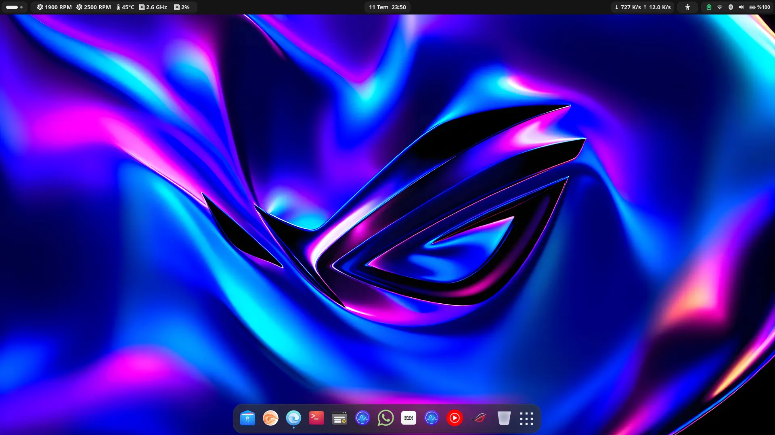The height and width of the screenshot is (435, 775).
Task: Click the 727 K/s network speed indicator
Action: tap(643, 7)
